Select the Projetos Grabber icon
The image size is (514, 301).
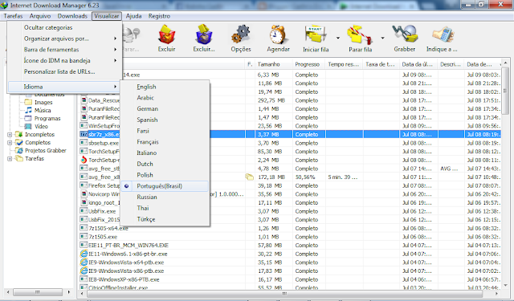click(x=19, y=150)
